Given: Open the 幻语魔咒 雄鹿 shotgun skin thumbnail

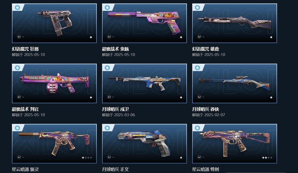Looking at the screenshot, I should tap(235, 23).
